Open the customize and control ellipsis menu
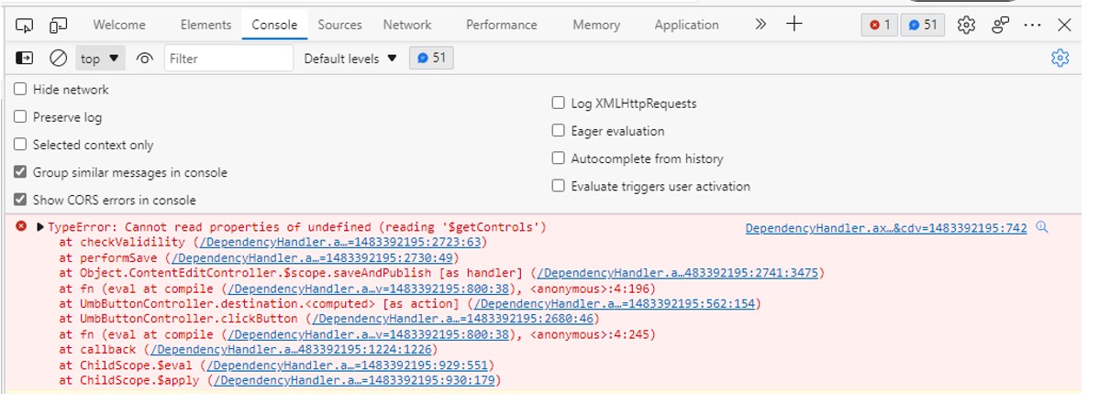This screenshot has width=1110, height=403. pyautogui.click(x=1033, y=26)
